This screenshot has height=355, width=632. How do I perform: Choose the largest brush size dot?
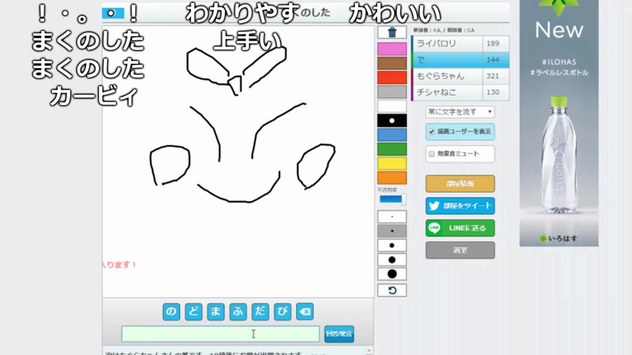(x=392, y=273)
